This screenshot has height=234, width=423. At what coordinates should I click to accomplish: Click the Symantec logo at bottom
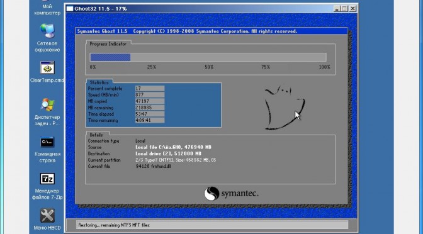231,194
